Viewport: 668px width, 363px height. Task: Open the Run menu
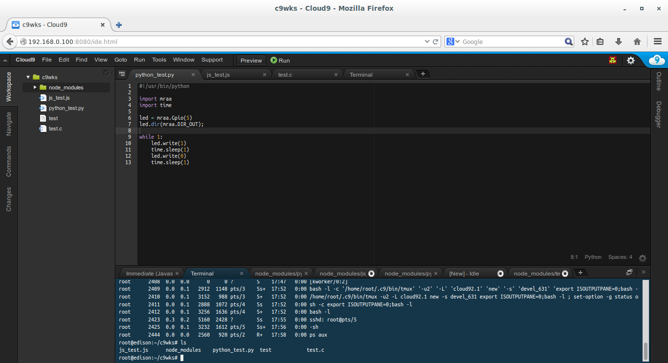click(139, 60)
